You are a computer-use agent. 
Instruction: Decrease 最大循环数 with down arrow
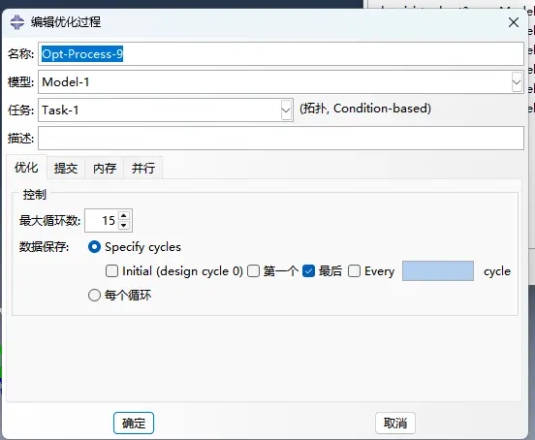124,225
